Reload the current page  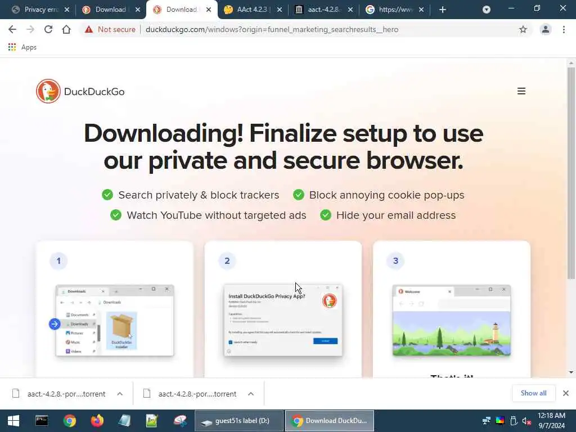click(x=48, y=29)
